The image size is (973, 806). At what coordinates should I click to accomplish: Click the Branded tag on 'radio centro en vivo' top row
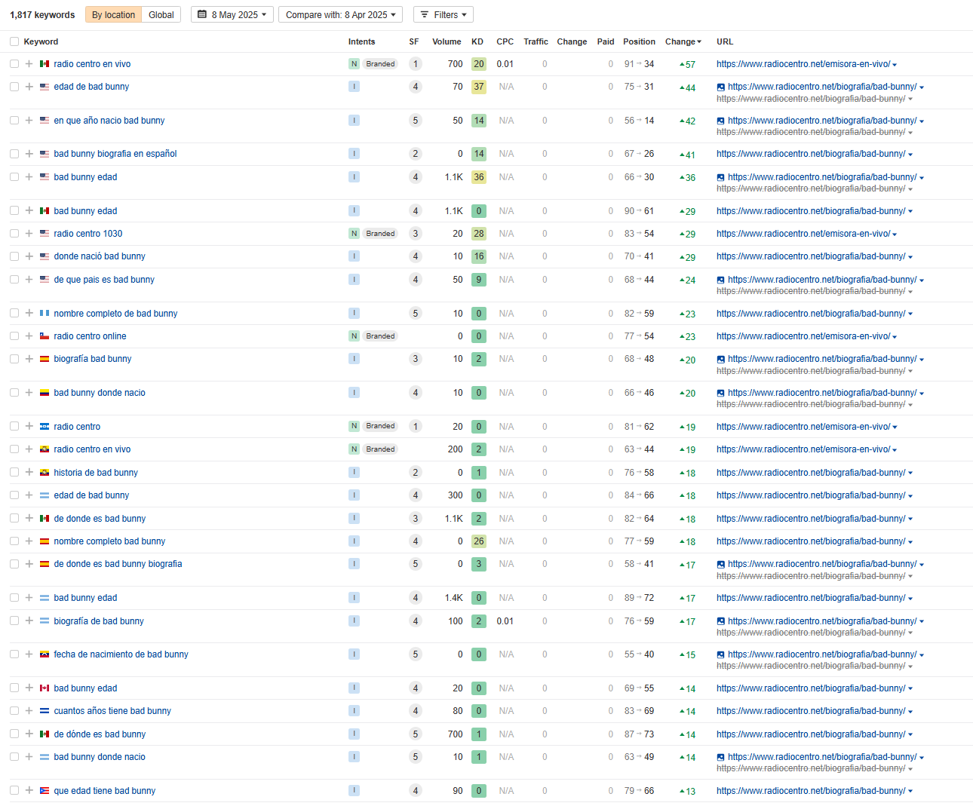pos(380,64)
